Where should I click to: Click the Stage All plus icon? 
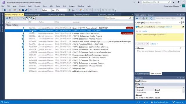coord(180,48)
